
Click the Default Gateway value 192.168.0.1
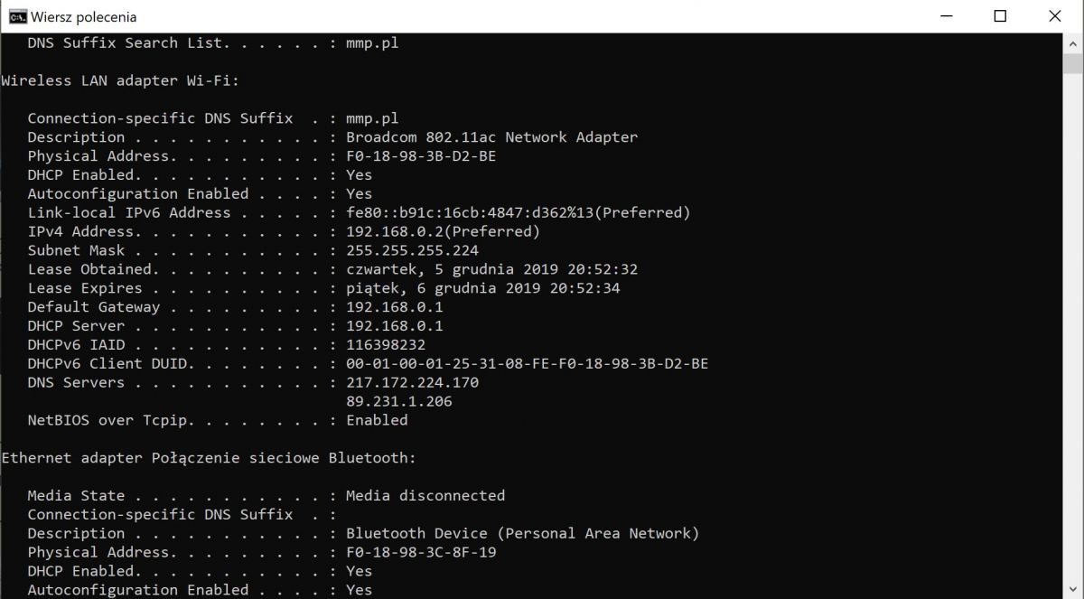coord(394,307)
